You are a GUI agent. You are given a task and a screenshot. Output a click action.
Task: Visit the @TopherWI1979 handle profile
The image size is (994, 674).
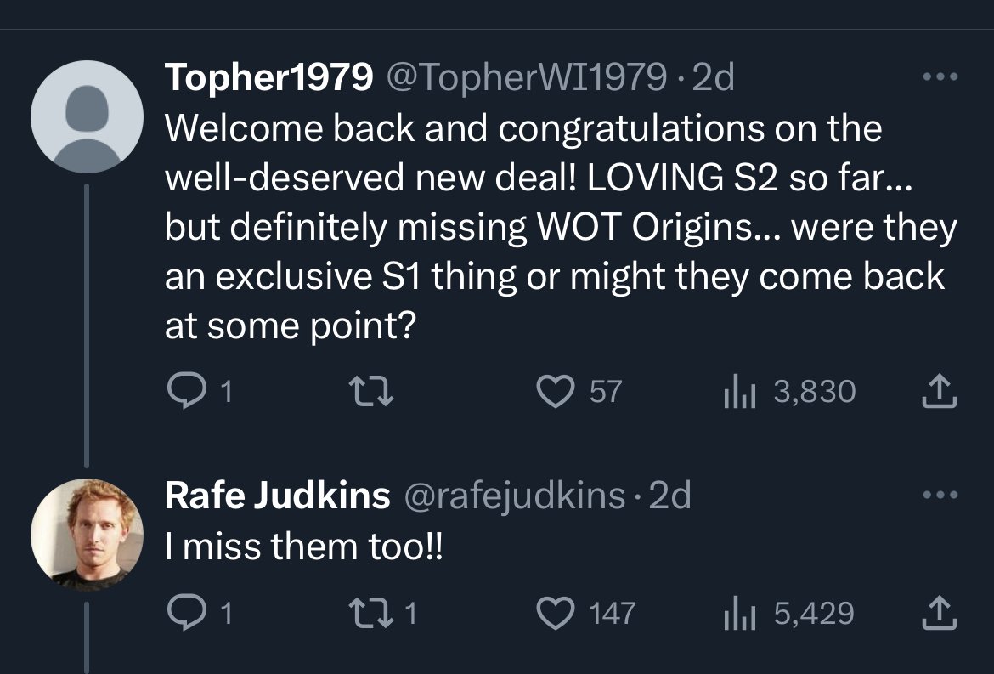point(527,78)
